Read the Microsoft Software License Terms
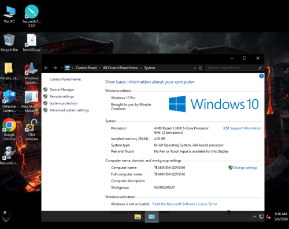This screenshot has width=289, height=229. (x=185, y=204)
